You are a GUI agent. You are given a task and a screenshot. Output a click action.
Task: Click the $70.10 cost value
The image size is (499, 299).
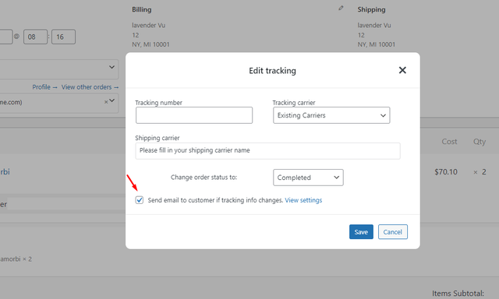[x=446, y=172]
